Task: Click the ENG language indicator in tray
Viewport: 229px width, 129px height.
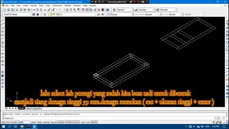Action: pyautogui.click(x=207, y=126)
